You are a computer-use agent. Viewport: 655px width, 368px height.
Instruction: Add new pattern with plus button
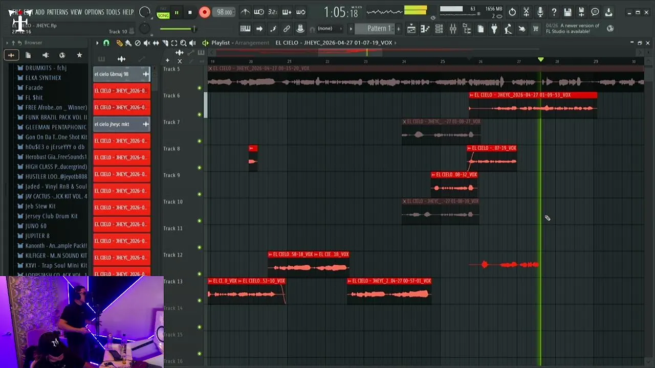tap(399, 29)
